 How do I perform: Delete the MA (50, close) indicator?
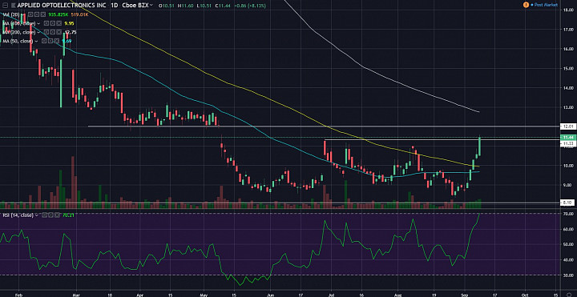pyautogui.click(x=57, y=41)
